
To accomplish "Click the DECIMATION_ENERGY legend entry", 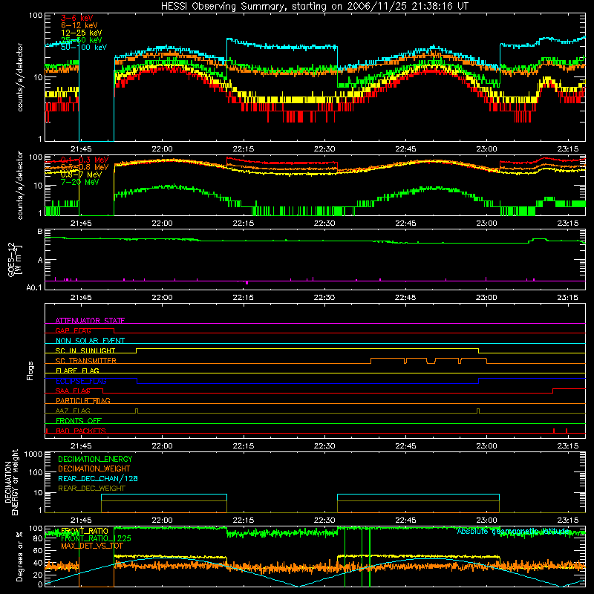I will [95, 459].
